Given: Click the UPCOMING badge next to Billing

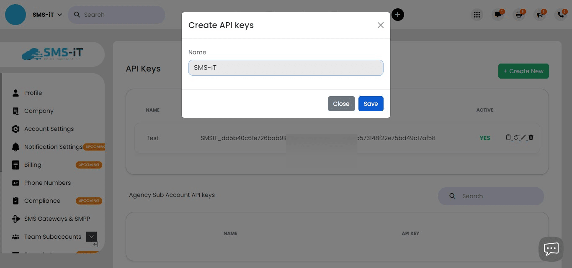Looking at the screenshot, I should [x=89, y=165].
